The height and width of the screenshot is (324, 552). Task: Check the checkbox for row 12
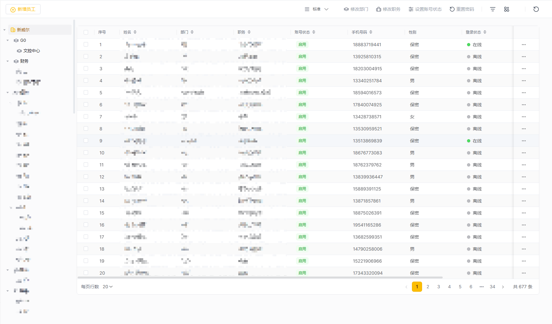[x=86, y=177]
